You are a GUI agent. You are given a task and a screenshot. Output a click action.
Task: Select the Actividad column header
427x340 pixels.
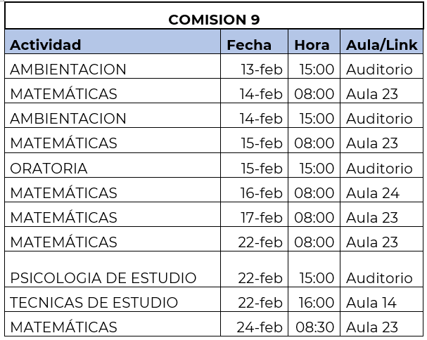click(46, 45)
